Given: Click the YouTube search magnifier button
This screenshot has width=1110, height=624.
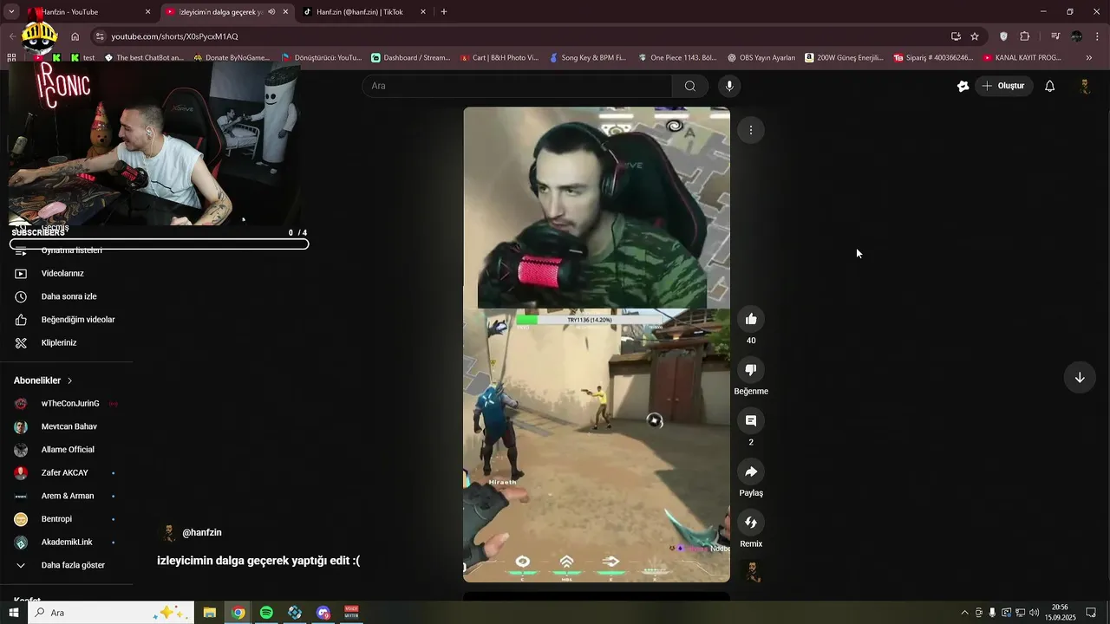Looking at the screenshot, I should point(690,86).
